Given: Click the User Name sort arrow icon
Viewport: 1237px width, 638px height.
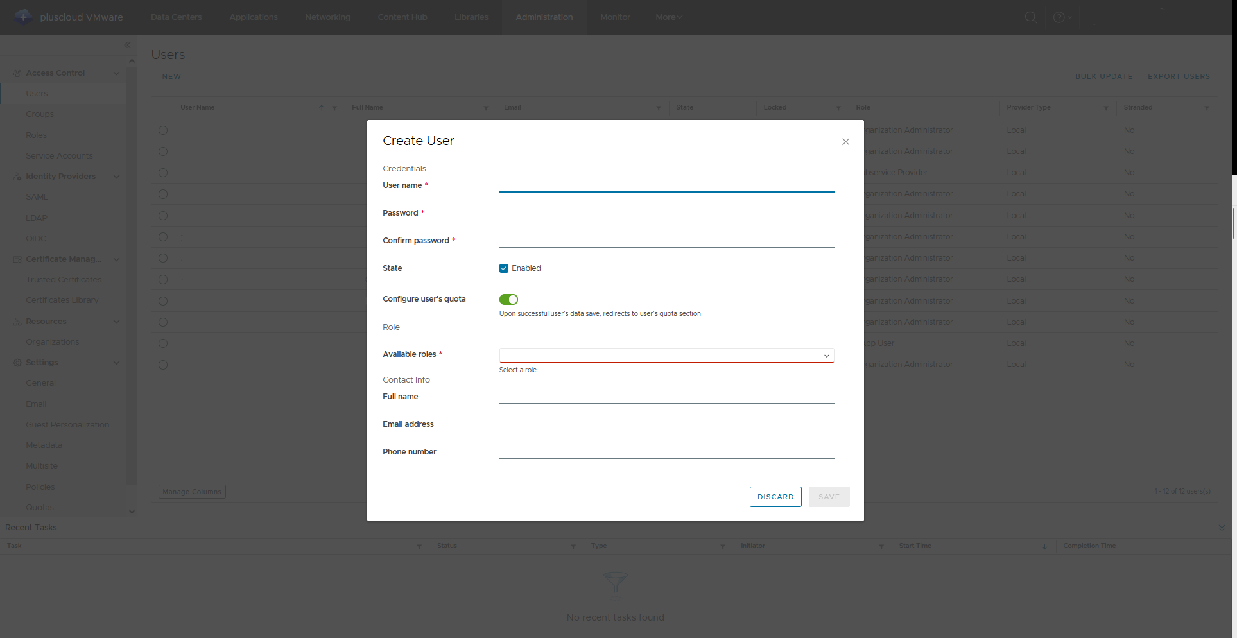Looking at the screenshot, I should click(x=322, y=108).
